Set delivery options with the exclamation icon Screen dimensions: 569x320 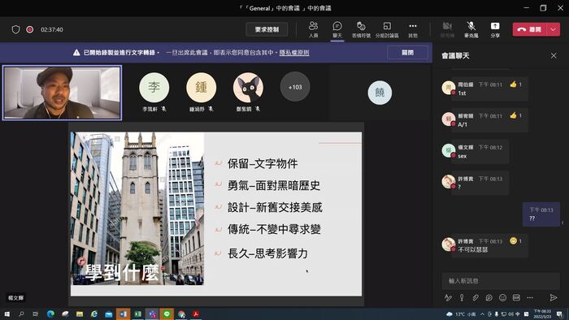click(x=462, y=297)
